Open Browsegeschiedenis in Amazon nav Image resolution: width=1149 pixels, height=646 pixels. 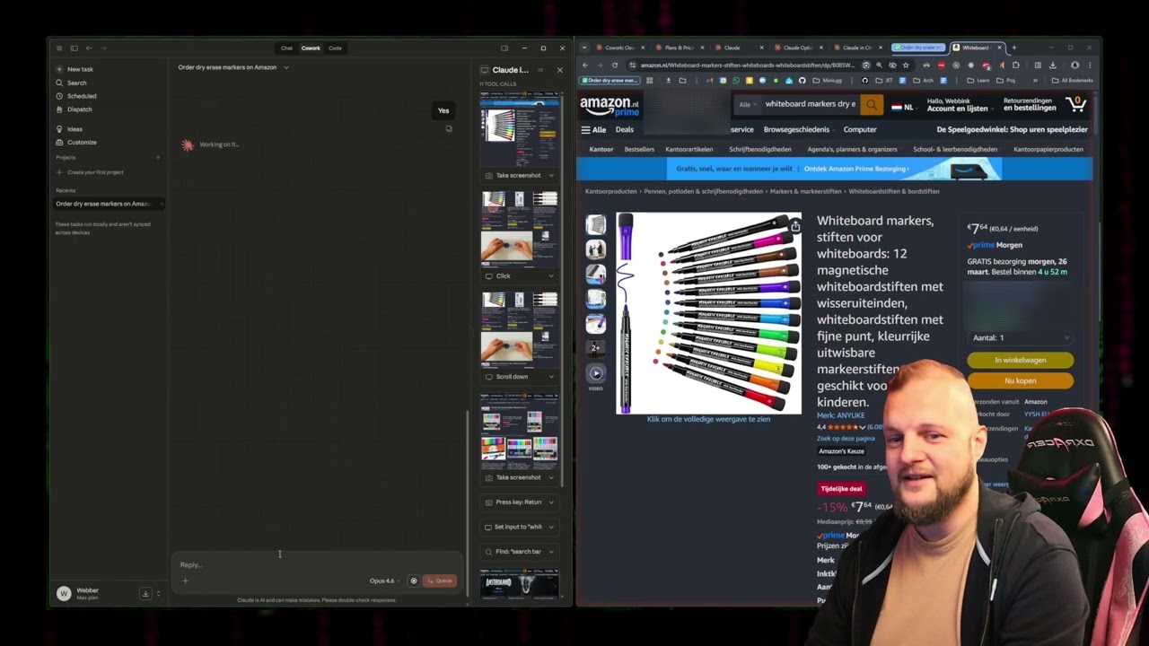[796, 129]
